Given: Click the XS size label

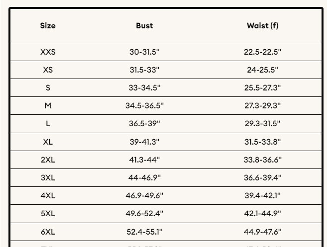Looking at the screenshot, I should pyautogui.click(x=48, y=70).
